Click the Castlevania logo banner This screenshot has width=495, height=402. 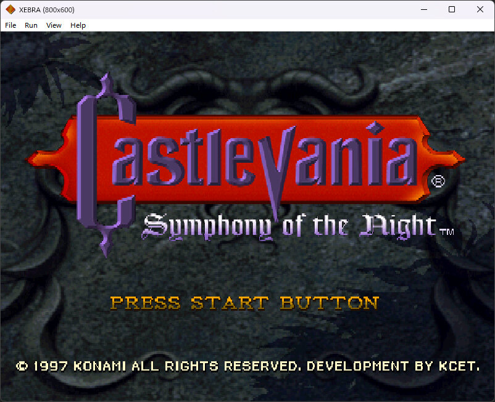(246, 160)
